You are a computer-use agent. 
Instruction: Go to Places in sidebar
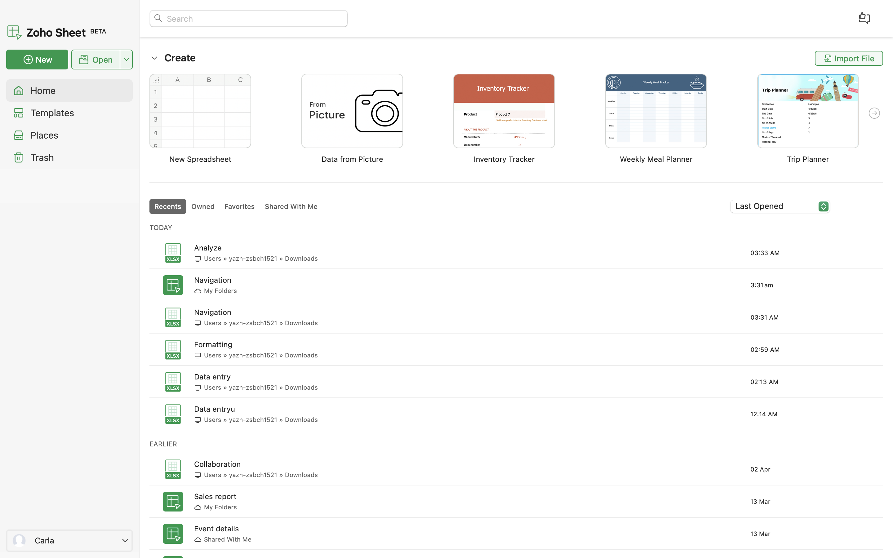coord(44,135)
